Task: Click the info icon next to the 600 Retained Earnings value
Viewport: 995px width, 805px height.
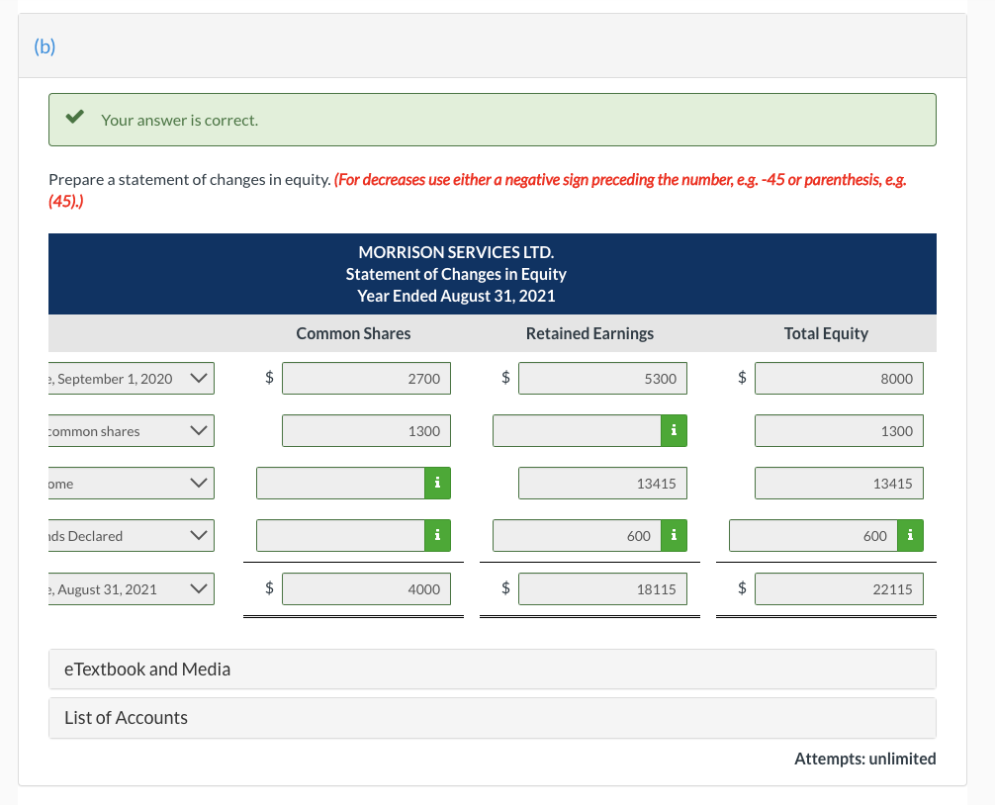Action: [x=674, y=535]
